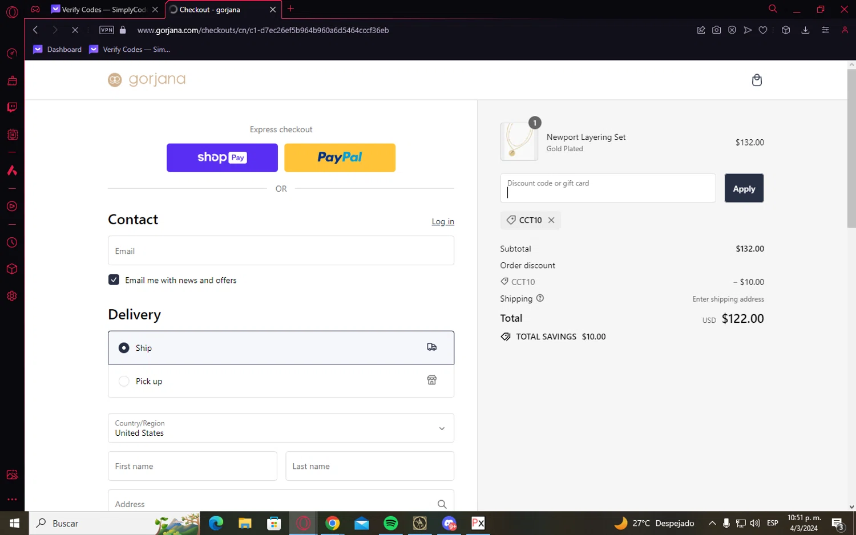The height and width of the screenshot is (535, 856).
Task: Select the Pick up radio option
Action: pos(124,381)
